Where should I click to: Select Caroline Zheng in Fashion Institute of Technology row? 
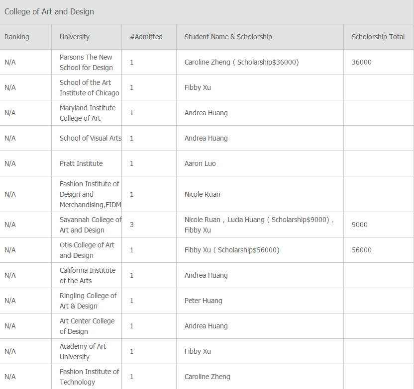click(x=207, y=377)
